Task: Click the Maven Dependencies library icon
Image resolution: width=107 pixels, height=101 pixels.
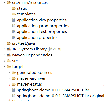Action: [9, 55]
